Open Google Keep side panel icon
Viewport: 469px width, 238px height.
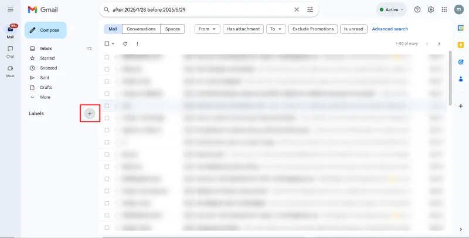(x=461, y=45)
